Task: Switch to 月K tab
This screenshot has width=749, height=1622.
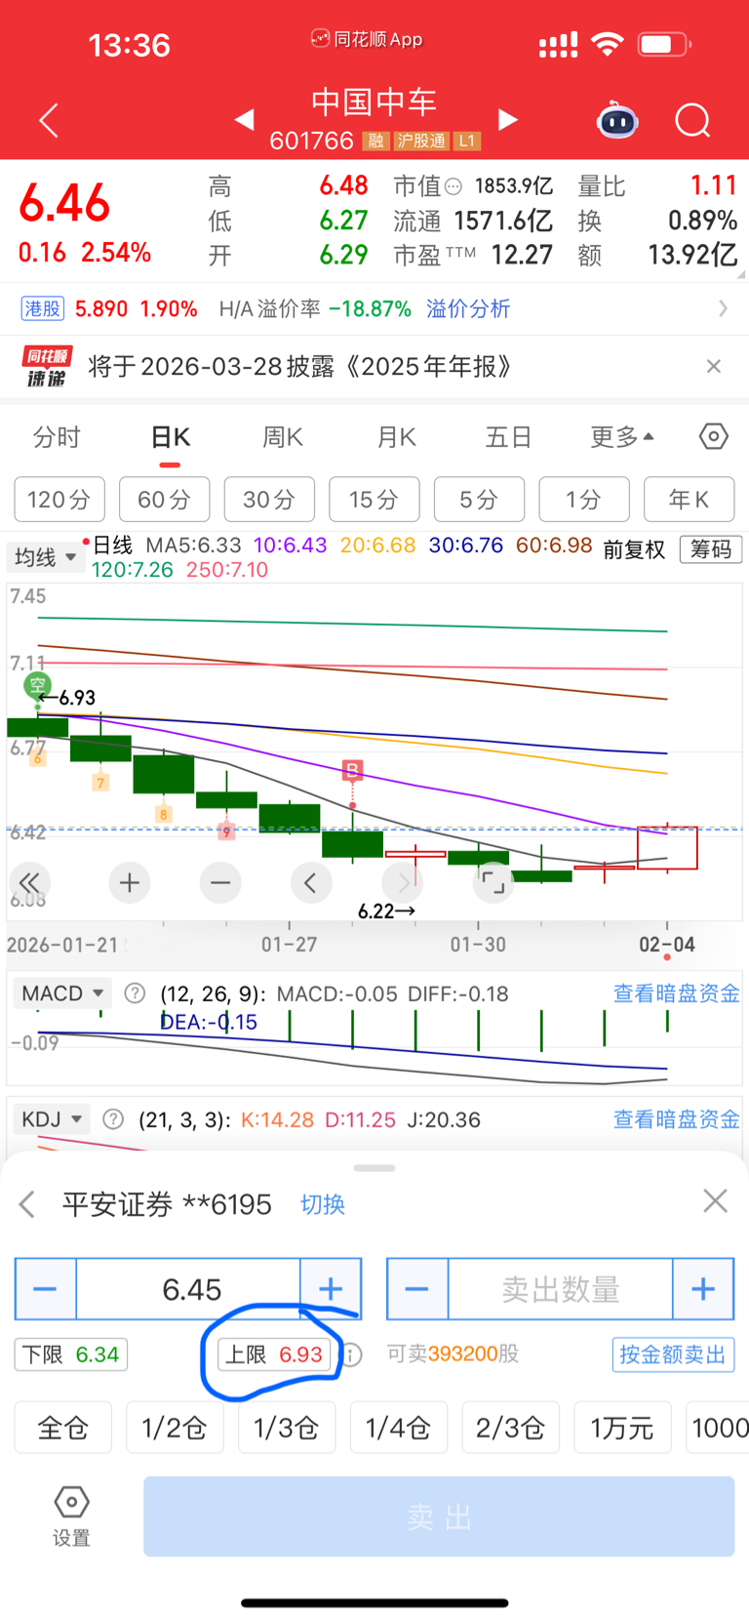Action: point(397,436)
